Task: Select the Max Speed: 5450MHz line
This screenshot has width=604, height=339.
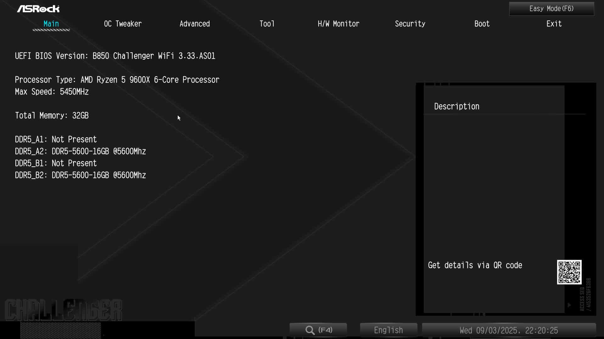Action: point(52,92)
